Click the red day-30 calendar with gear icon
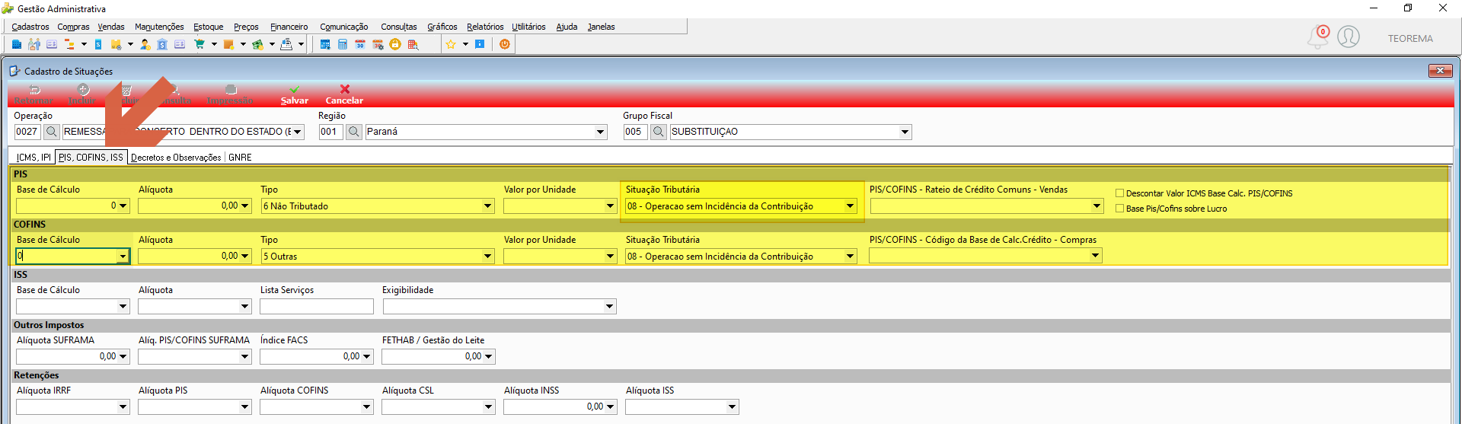The height and width of the screenshot is (424, 1462). click(x=378, y=44)
